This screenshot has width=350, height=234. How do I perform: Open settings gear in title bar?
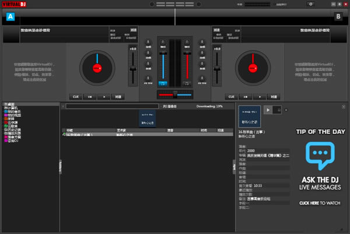(310, 4)
